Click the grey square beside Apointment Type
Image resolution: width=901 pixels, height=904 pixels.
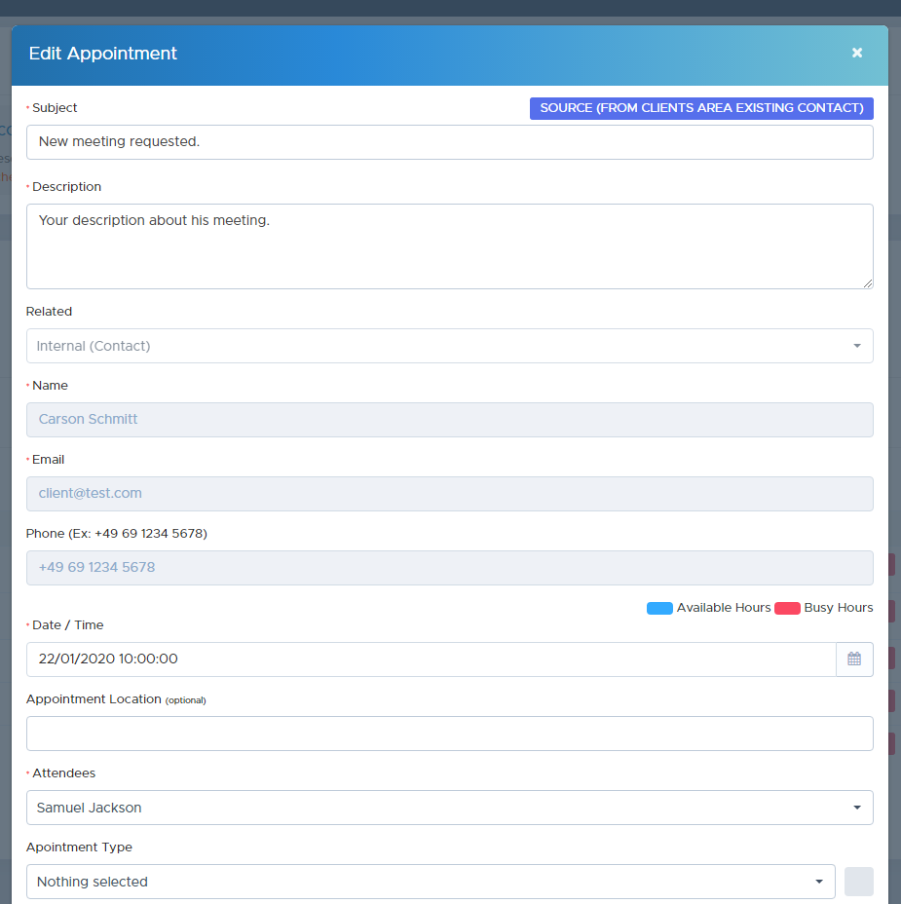(x=858, y=882)
